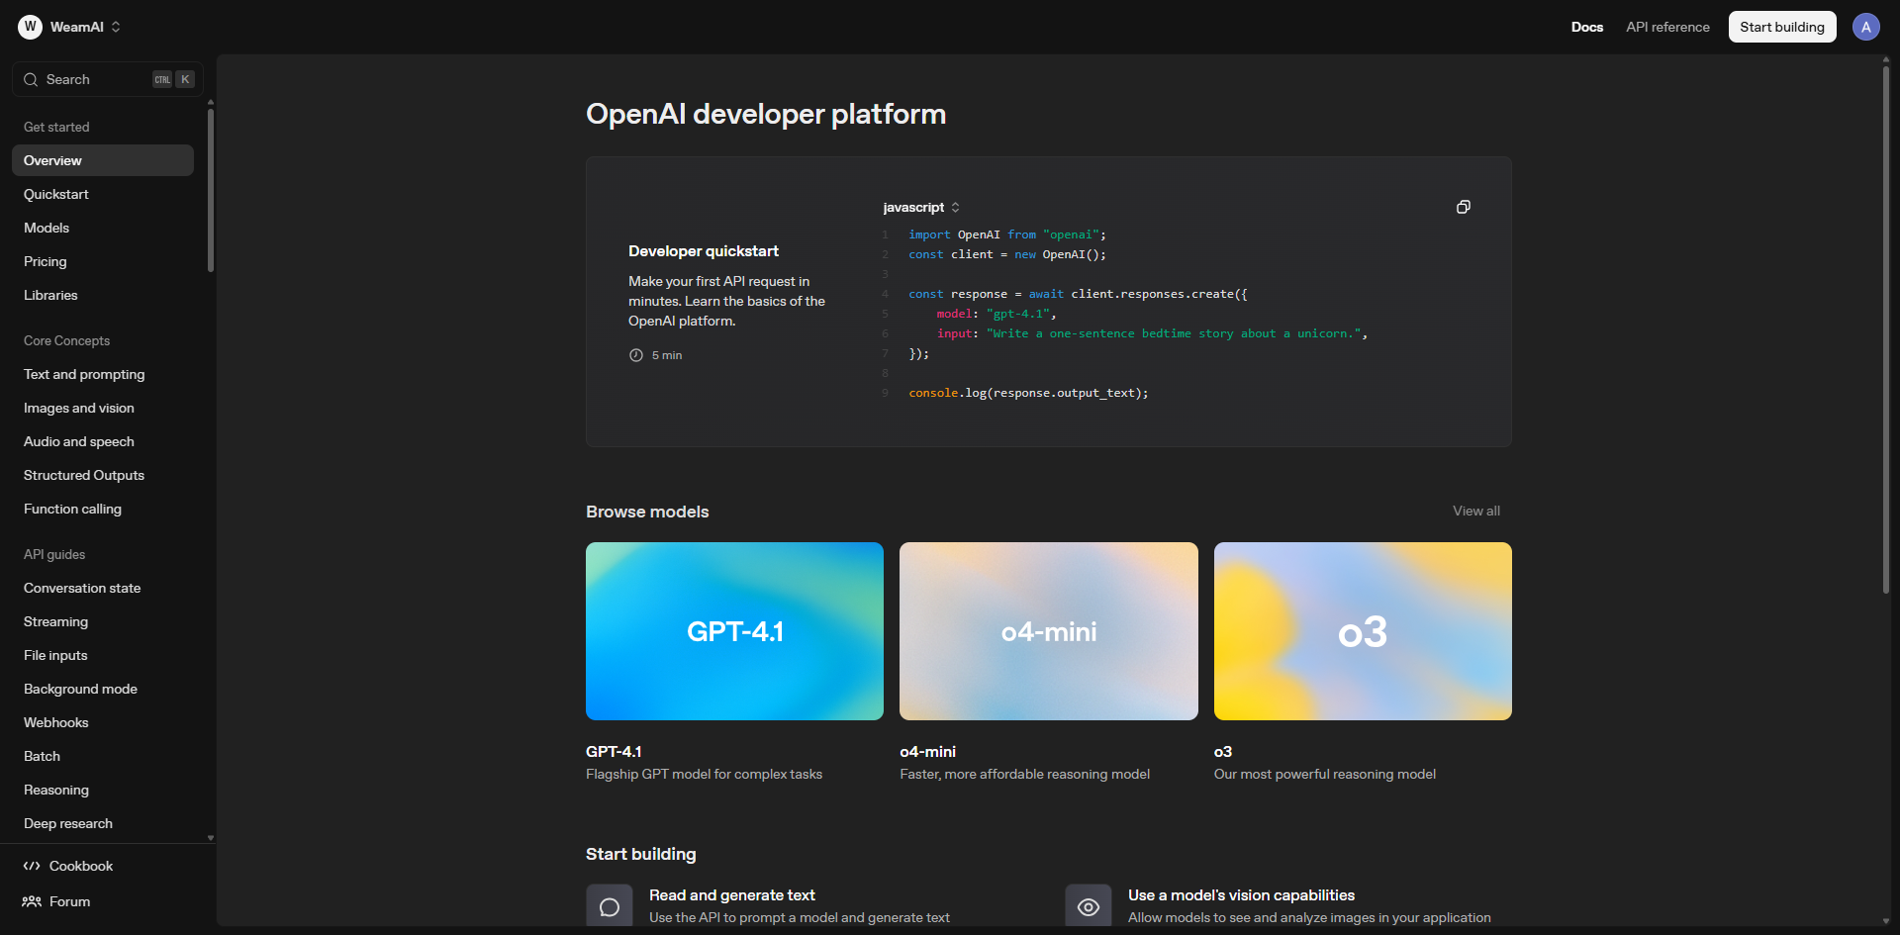Copy the quickstart code snippet
1900x935 pixels.
tap(1463, 207)
